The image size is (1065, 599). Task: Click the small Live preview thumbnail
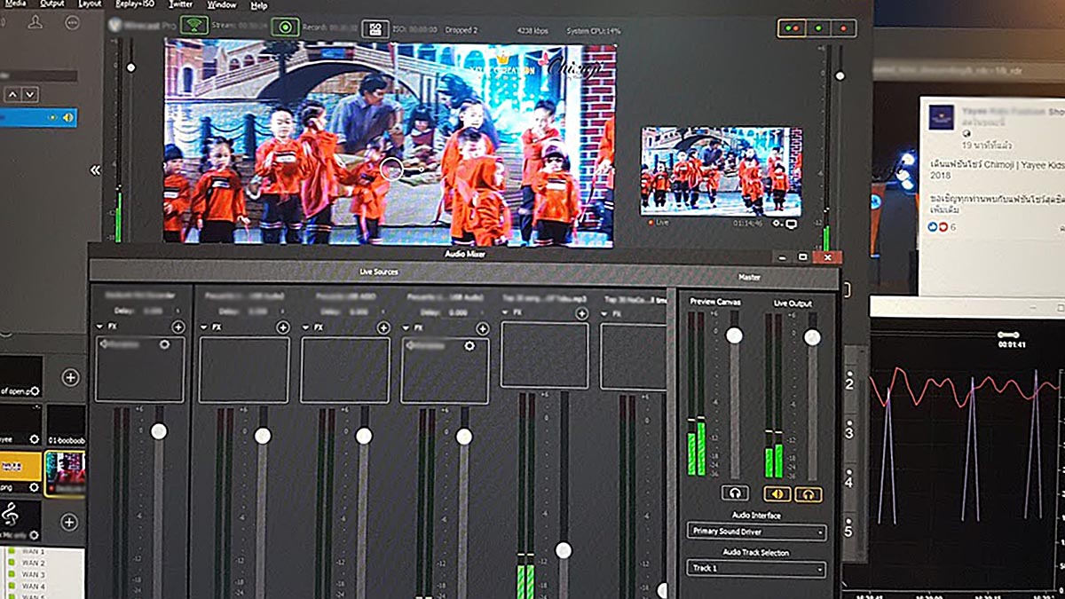coord(721,171)
